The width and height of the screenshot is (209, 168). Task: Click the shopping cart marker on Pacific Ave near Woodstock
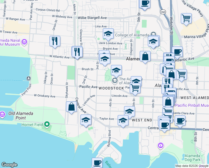pos(135,89)
